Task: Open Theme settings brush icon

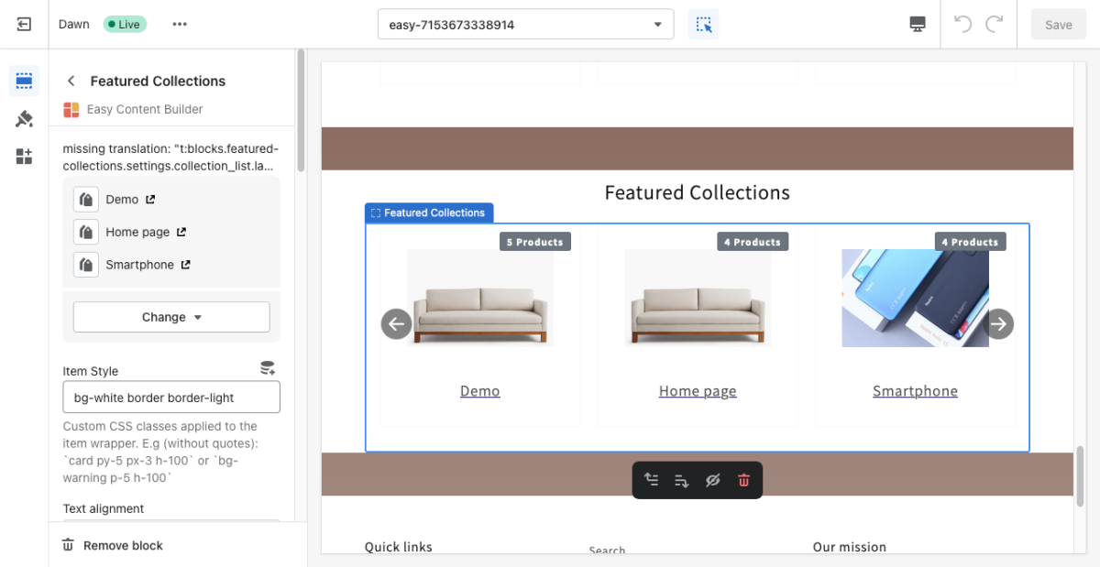Action: pyautogui.click(x=25, y=119)
